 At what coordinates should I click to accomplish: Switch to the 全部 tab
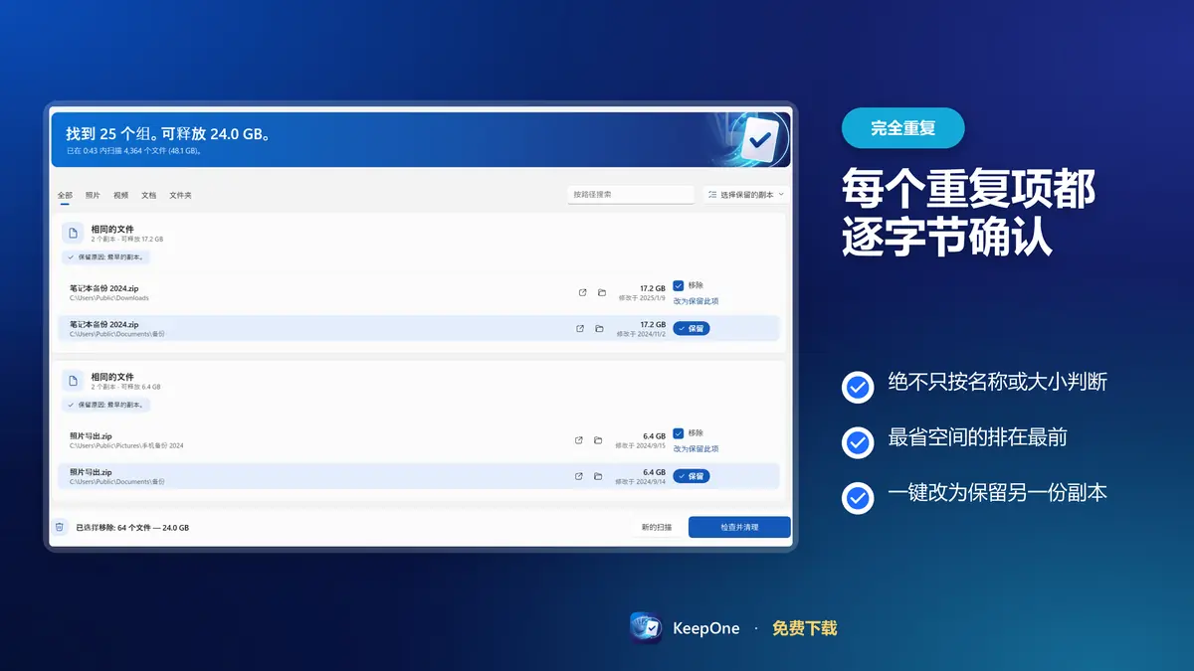65,195
